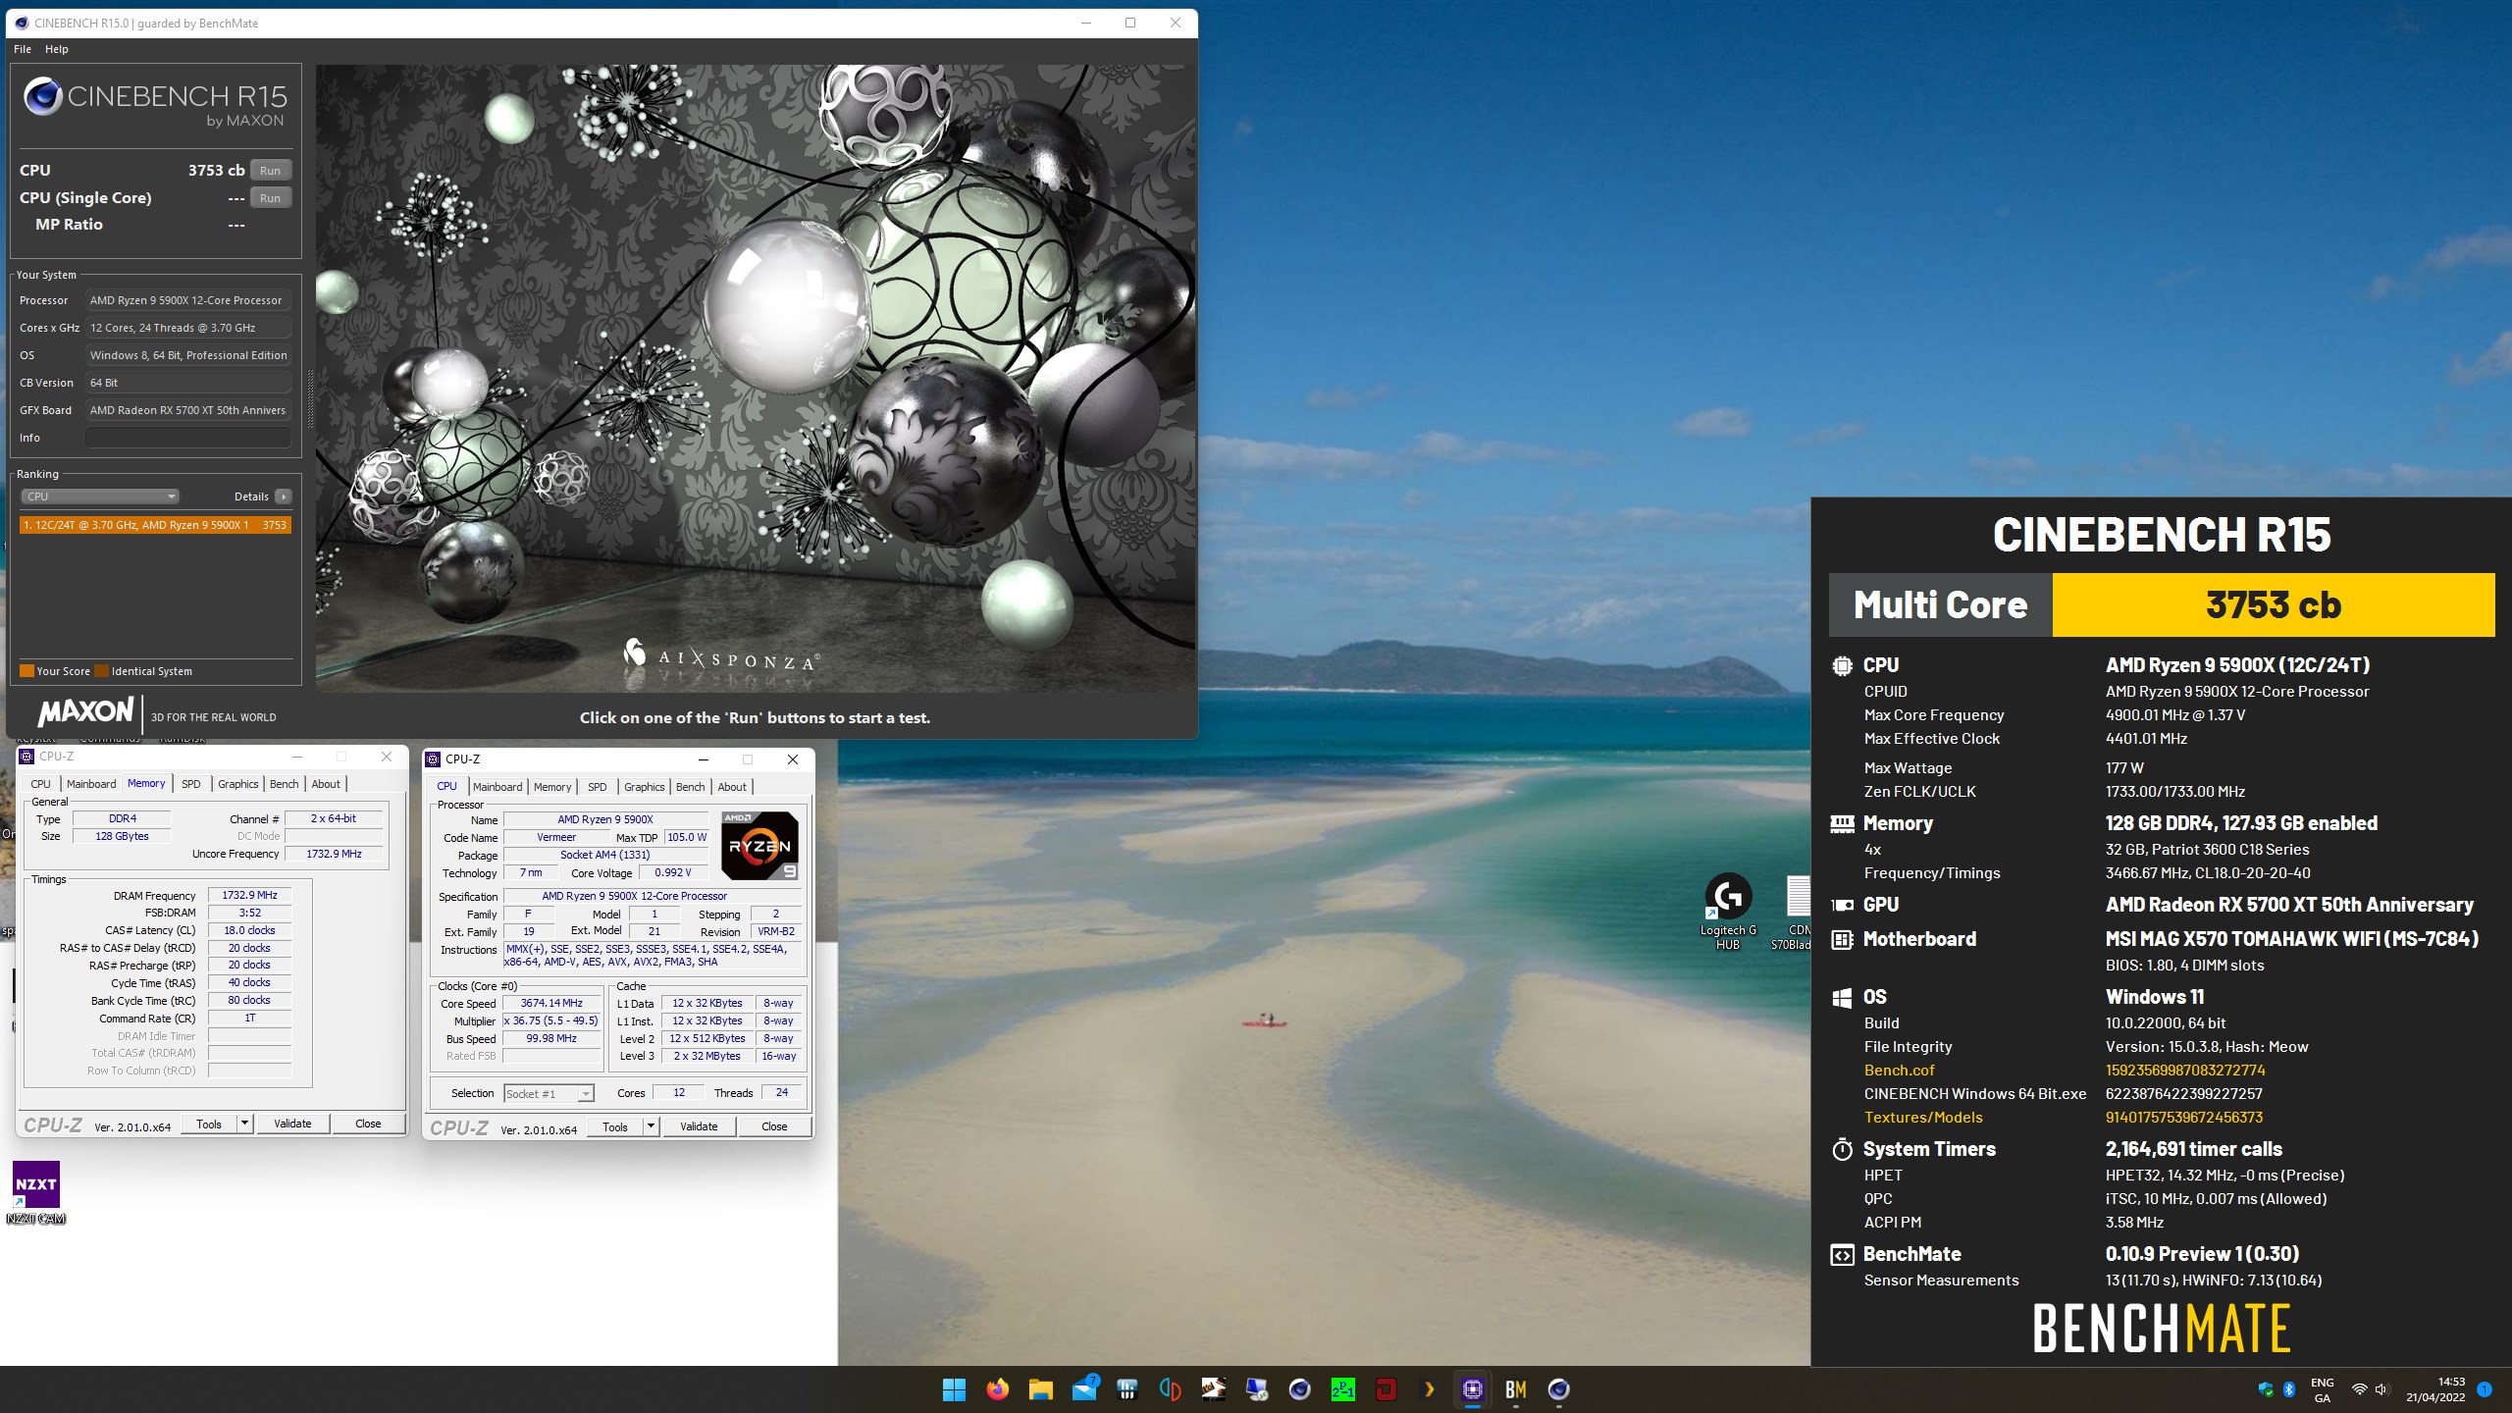Open the first Cinema 4D sphere taskbar icon
Screen dimensions: 2512x1413
click(x=1300, y=1389)
